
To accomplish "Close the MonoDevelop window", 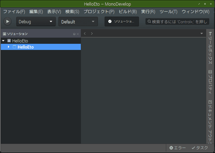I will [211, 4].
